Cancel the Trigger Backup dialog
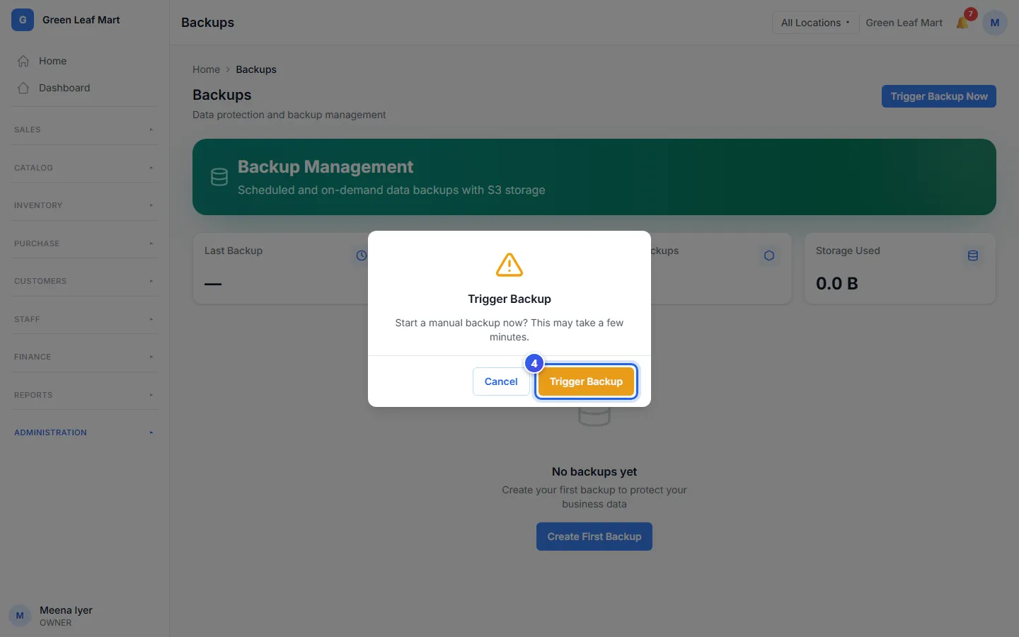The image size is (1019, 637). (x=501, y=381)
